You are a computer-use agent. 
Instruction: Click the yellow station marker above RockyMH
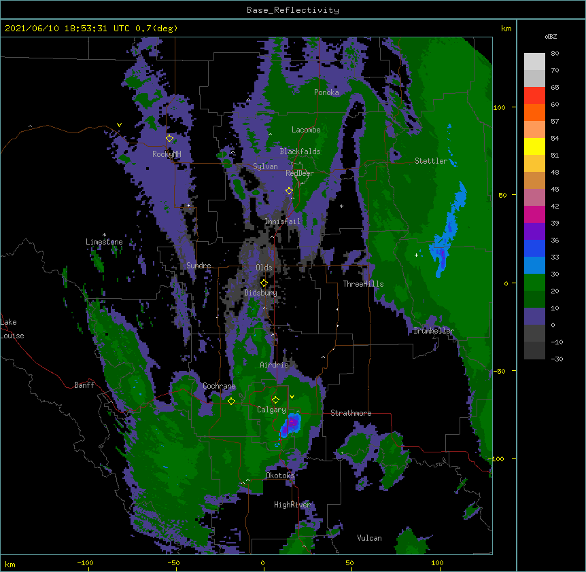(170, 139)
